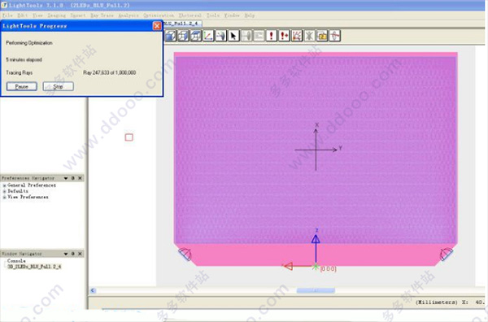Open the Window Navigator panel dropdown arrow
Image resolution: width=488 pixels, height=322 pixels.
coord(66,254)
